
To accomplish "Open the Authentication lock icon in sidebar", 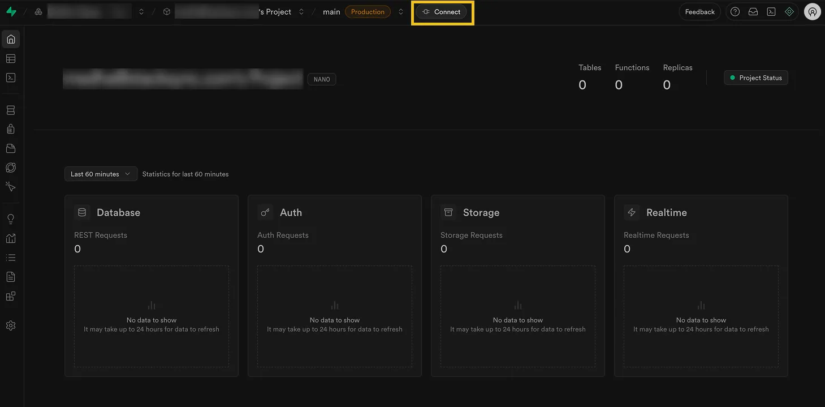I will [x=11, y=129].
